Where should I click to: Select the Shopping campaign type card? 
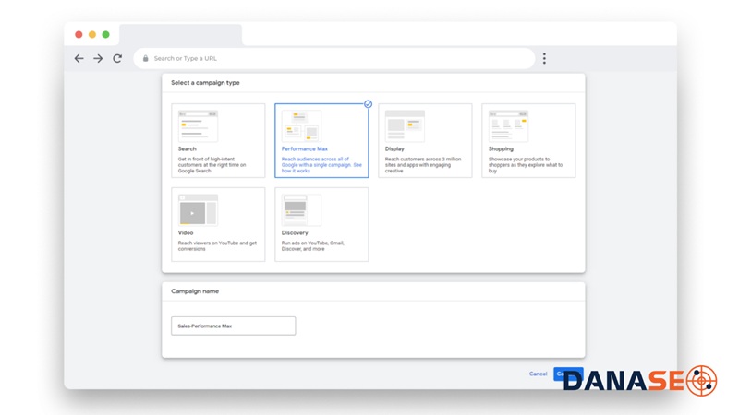coord(528,140)
